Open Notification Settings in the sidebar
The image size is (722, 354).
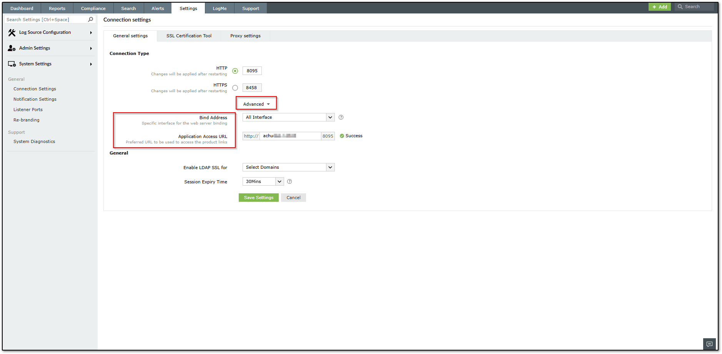[35, 99]
